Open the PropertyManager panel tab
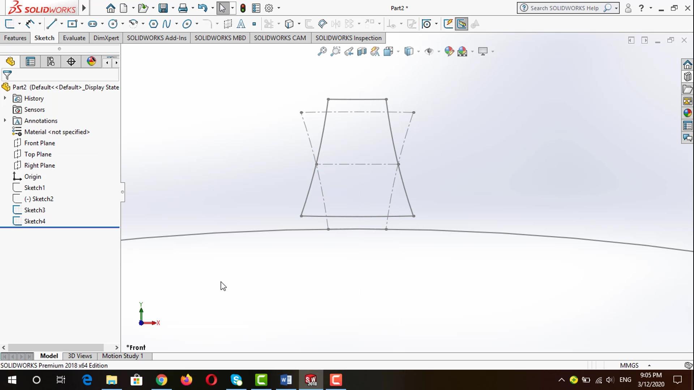 [x=30, y=62]
